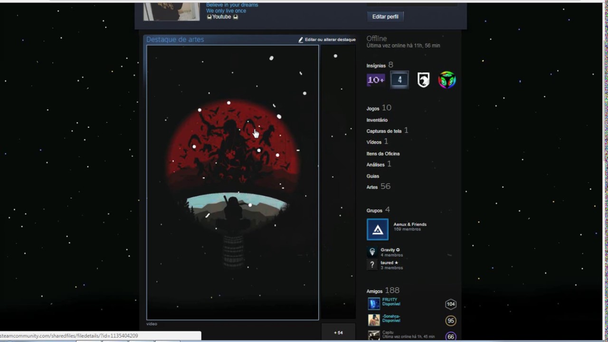This screenshot has width=608, height=342.
Task: Click Editar ou alterar destaque link
Action: click(330, 40)
